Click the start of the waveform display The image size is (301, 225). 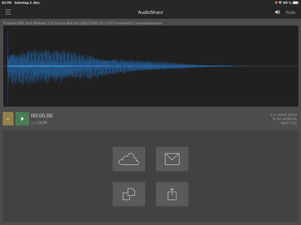coord(8,66)
